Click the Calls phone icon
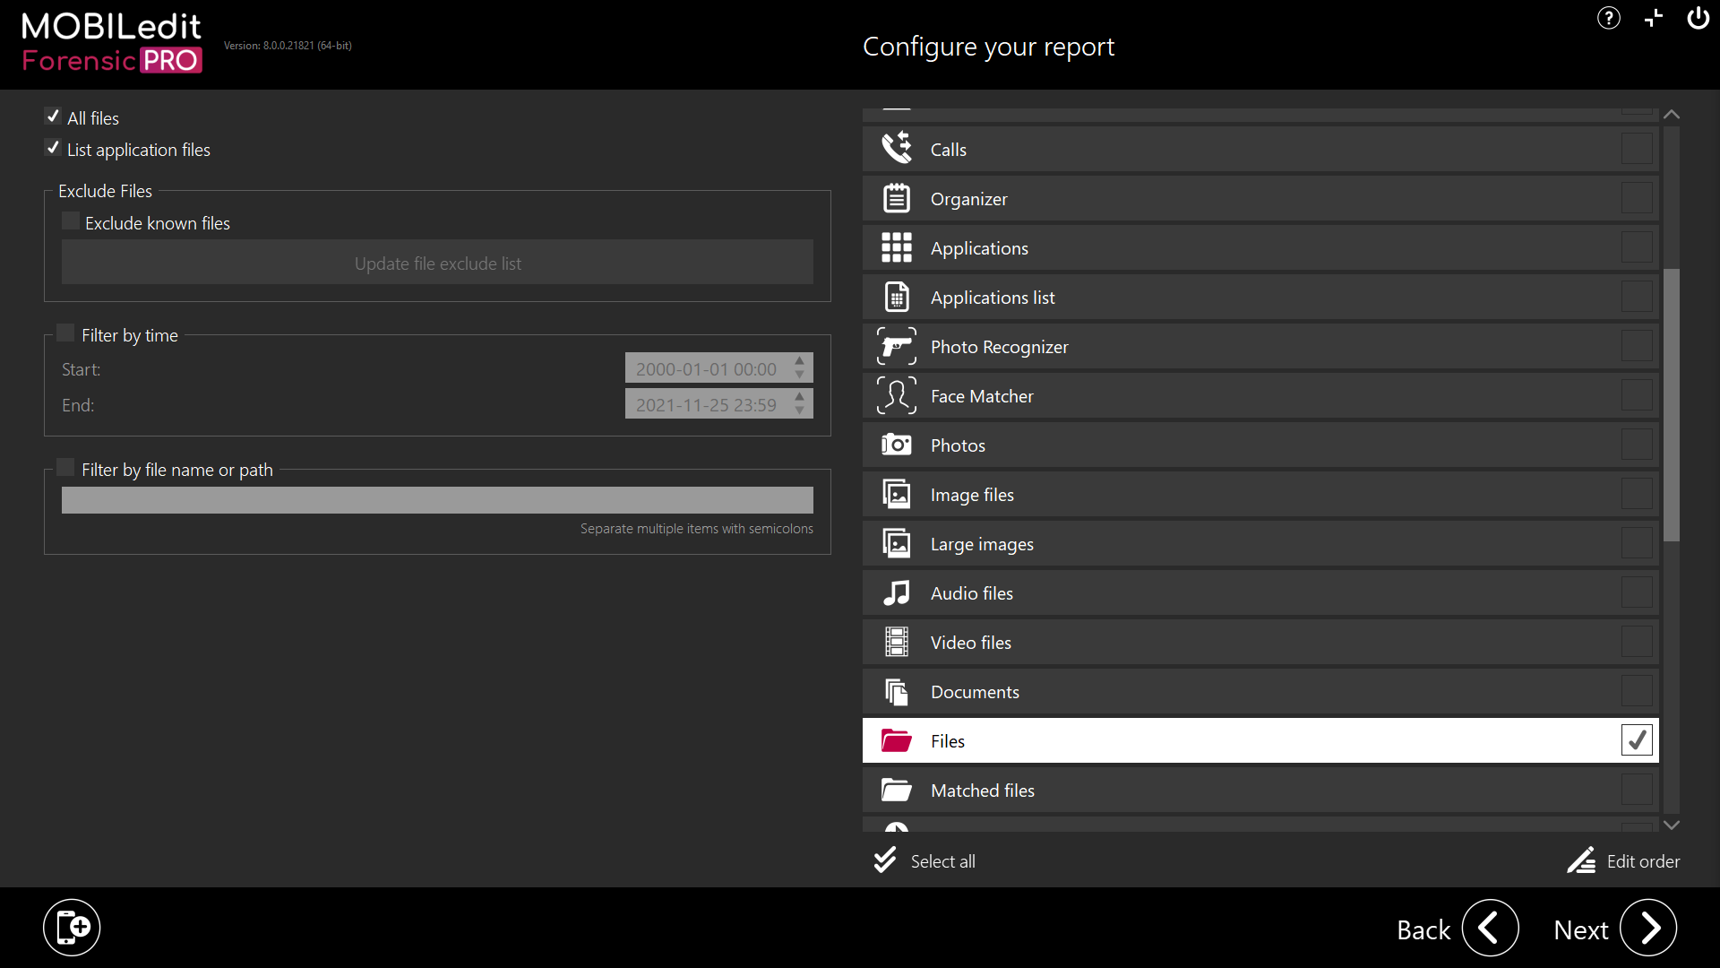1720x968 pixels. pos(896,149)
